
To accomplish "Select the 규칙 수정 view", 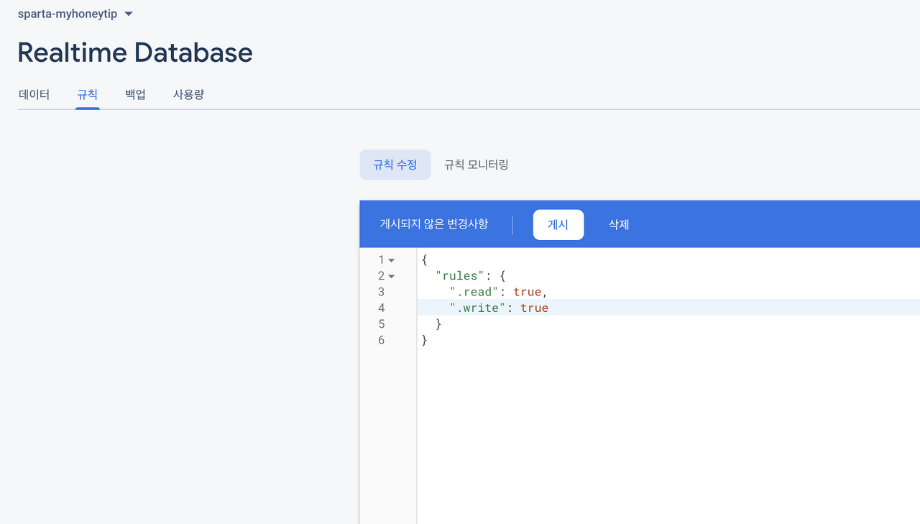I will point(395,165).
